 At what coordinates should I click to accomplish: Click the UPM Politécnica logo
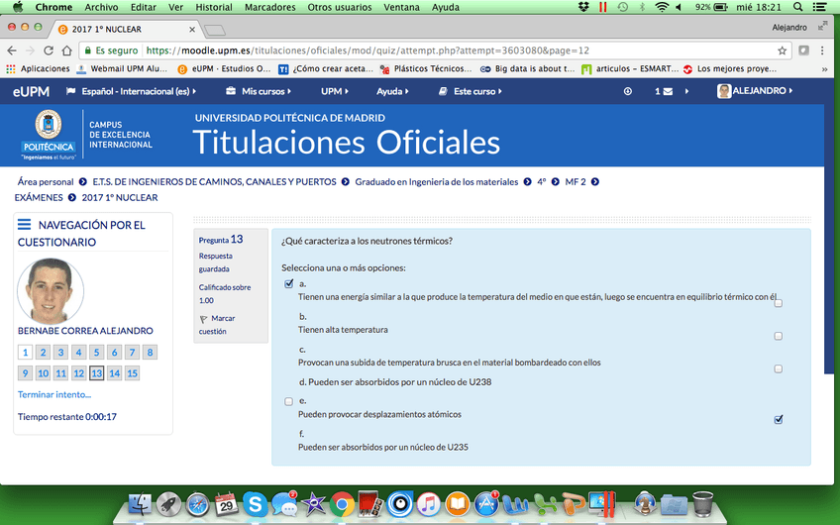[x=48, y=137]
